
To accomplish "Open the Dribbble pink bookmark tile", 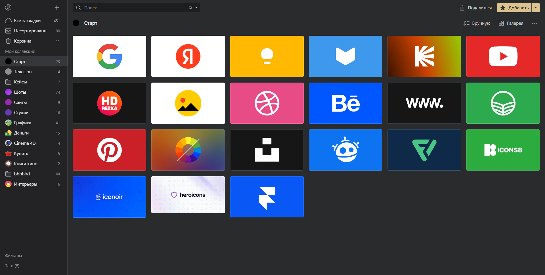I will tap(267, 103).
